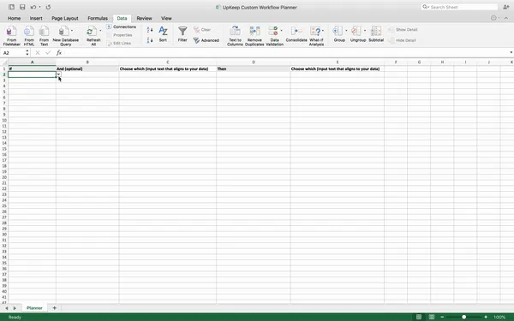Select the 'And (optional)' header cell
514x321 pixels.
pos(87,68)
